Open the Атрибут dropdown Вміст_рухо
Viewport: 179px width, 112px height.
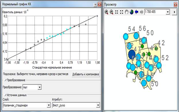[98, 105]
